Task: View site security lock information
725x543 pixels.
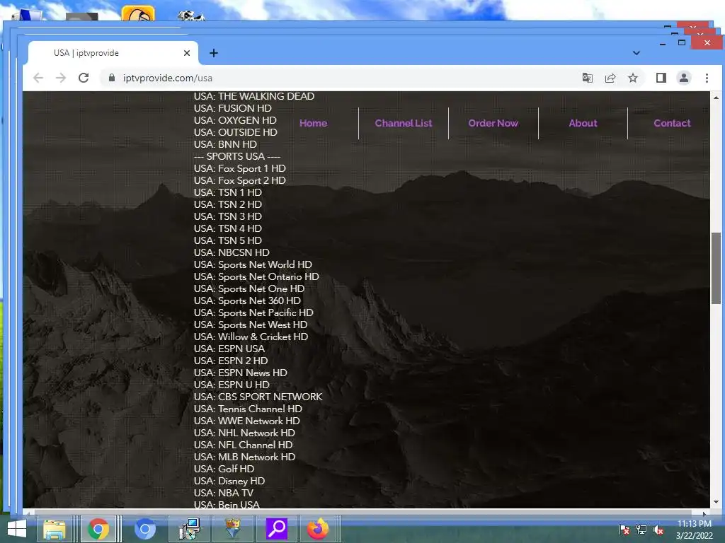Action: pos(111,78)
